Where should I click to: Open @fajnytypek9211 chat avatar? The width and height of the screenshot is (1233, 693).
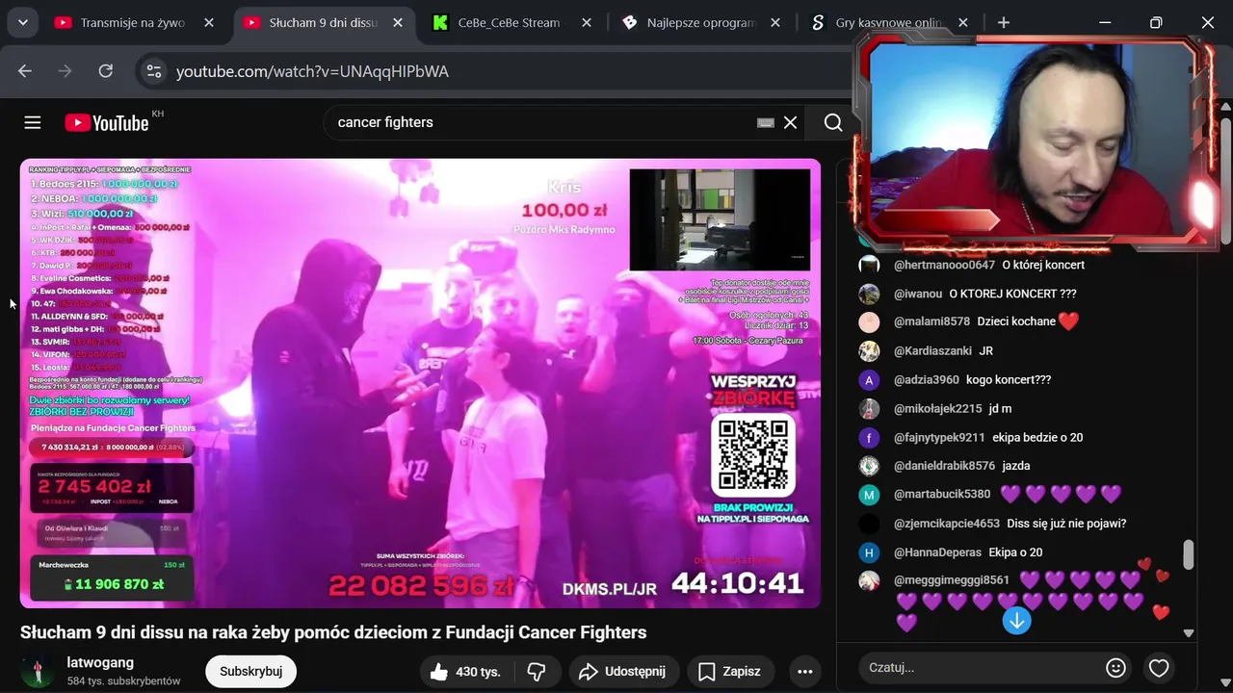869,437
